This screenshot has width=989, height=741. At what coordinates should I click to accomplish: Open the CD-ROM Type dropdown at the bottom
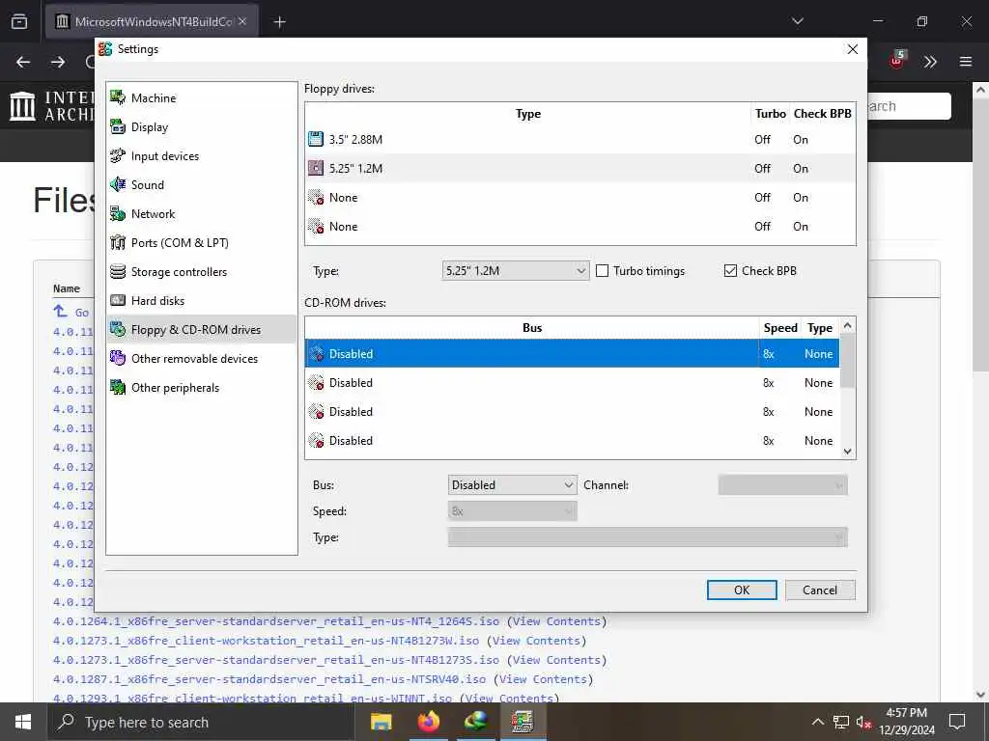click(647, 537)
